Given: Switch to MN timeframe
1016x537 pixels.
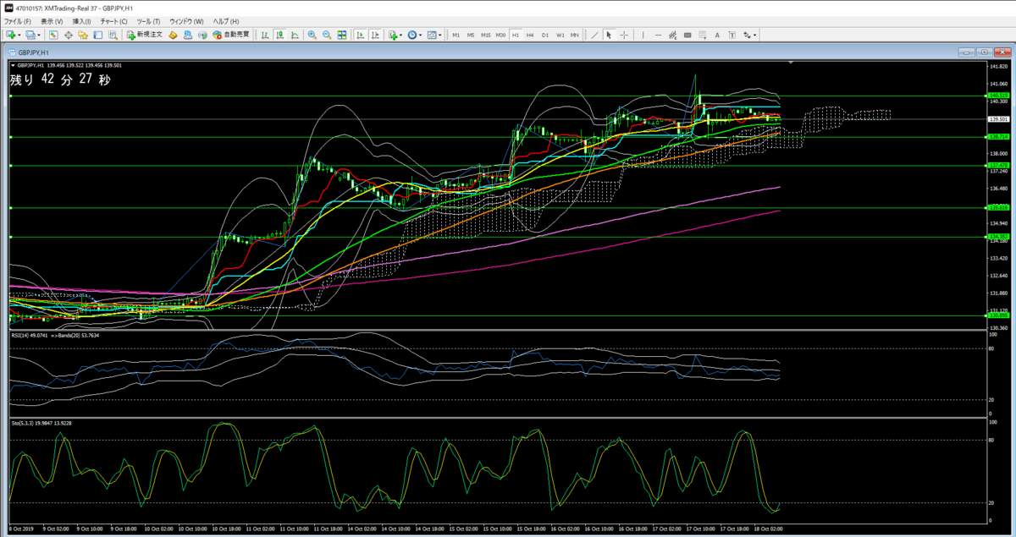Looking at the screenshot, I should coord(574,35).
